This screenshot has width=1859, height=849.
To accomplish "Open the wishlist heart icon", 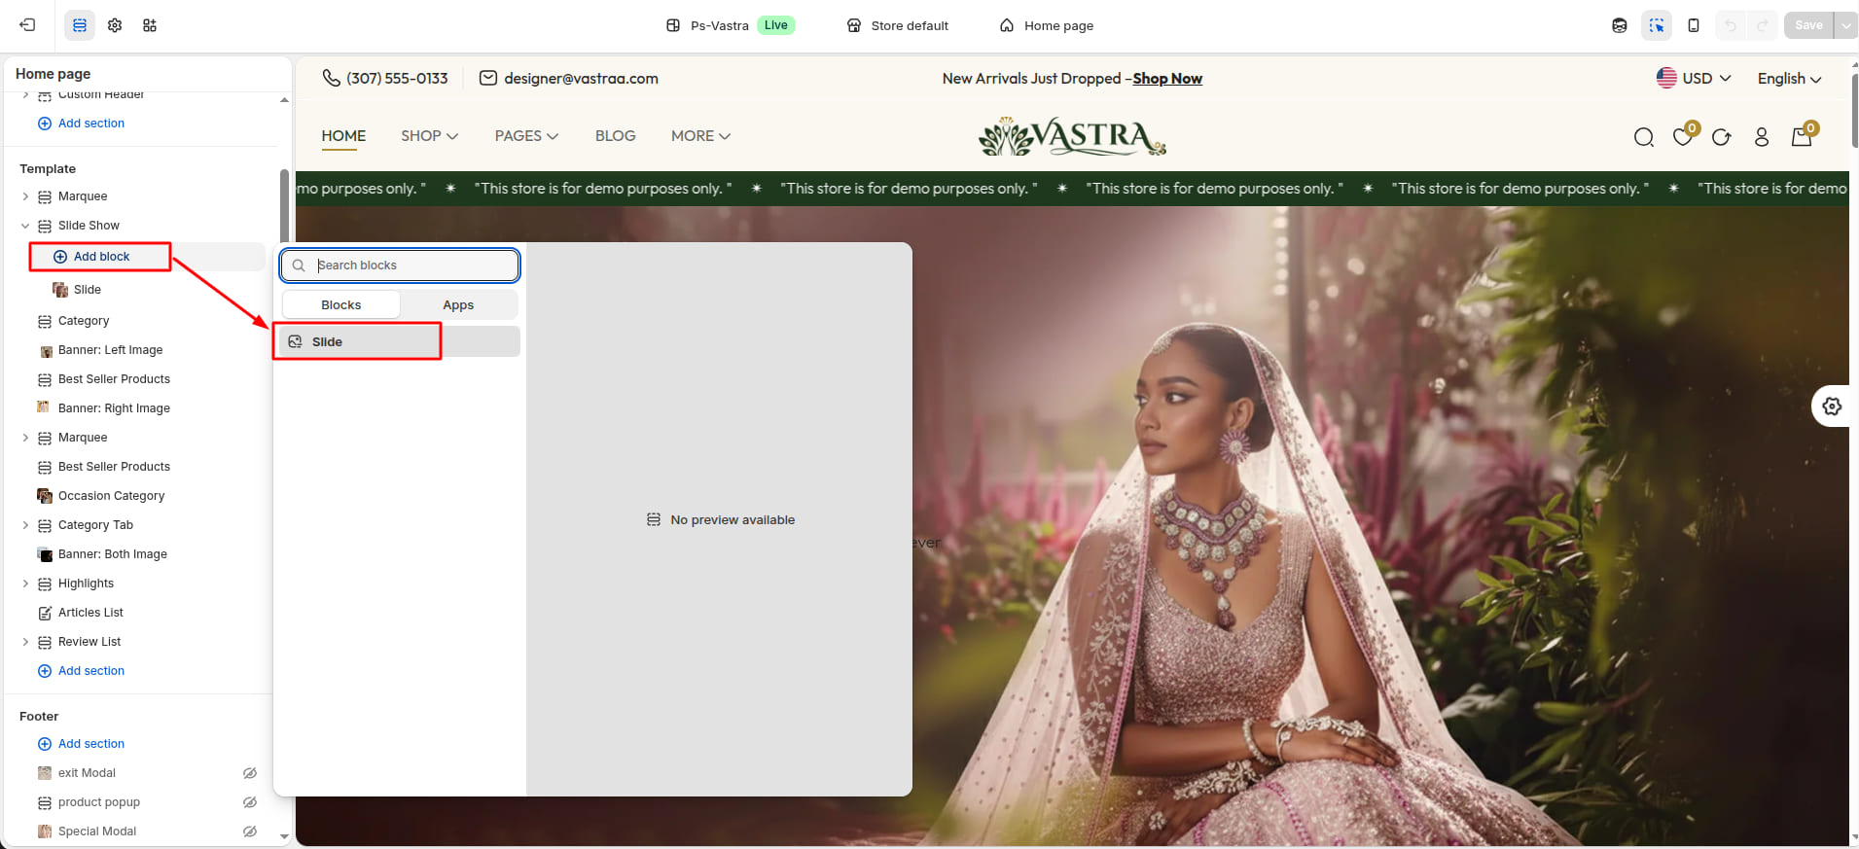I will [x=1683, y=136].
